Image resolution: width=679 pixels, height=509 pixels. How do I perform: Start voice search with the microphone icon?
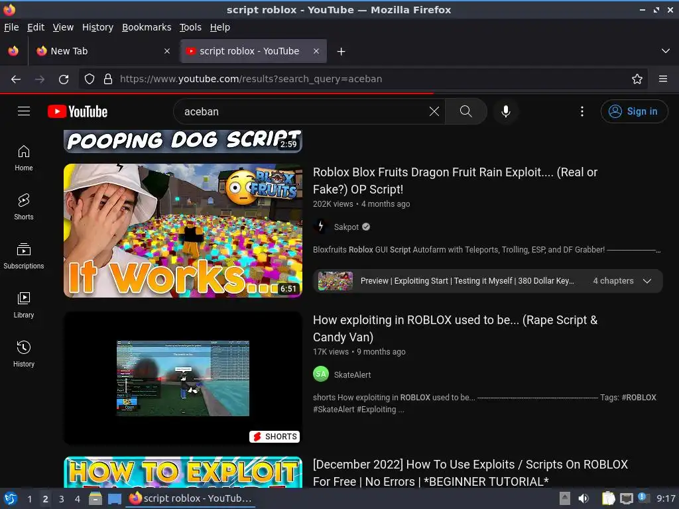(505, 111)
